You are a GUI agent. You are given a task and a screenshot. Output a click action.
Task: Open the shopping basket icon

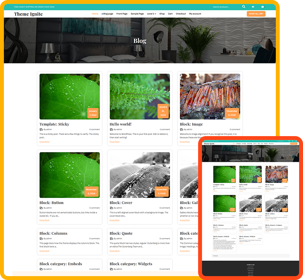(263, 7)
